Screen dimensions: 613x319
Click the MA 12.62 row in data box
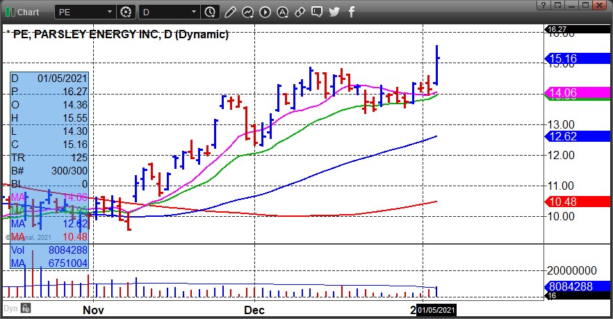[x=49, y=224]
